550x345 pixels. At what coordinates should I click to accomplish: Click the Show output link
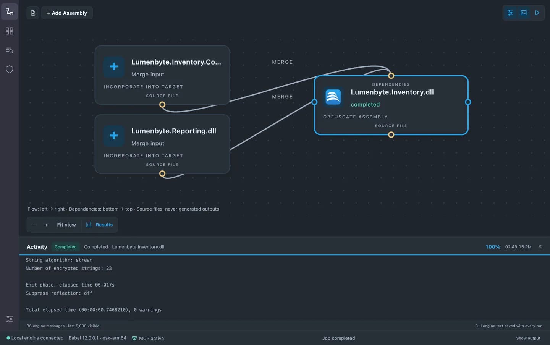528,338
